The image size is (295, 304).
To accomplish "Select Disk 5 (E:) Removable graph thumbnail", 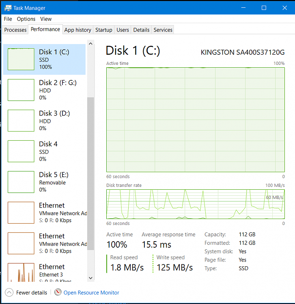I will (x=21, y=182).
